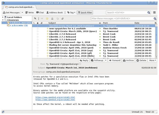The image size is (159, 115).
Task: Select the comp.unix.bsd.openbsd... tab
Action: 20,7
